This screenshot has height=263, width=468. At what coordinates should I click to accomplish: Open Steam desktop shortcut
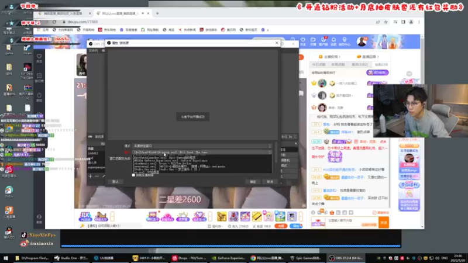point(27,50)
